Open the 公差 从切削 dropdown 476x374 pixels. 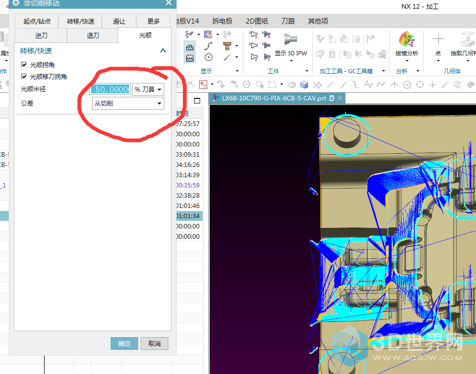[128, 103]
